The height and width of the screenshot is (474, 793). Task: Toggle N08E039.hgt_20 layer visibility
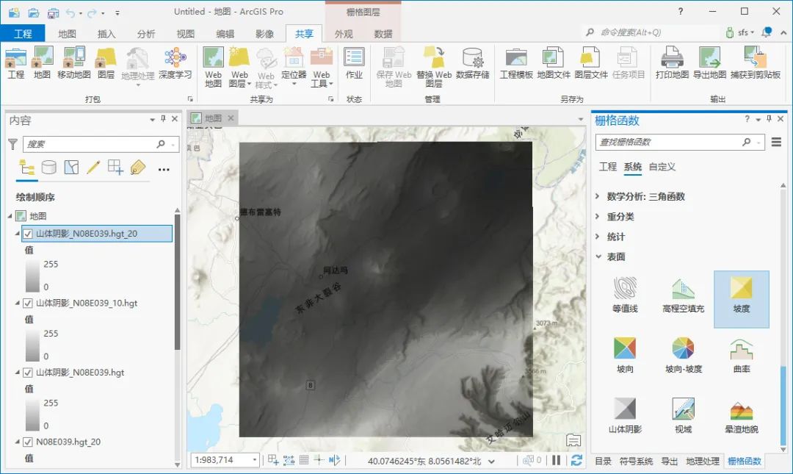point(28,442)
